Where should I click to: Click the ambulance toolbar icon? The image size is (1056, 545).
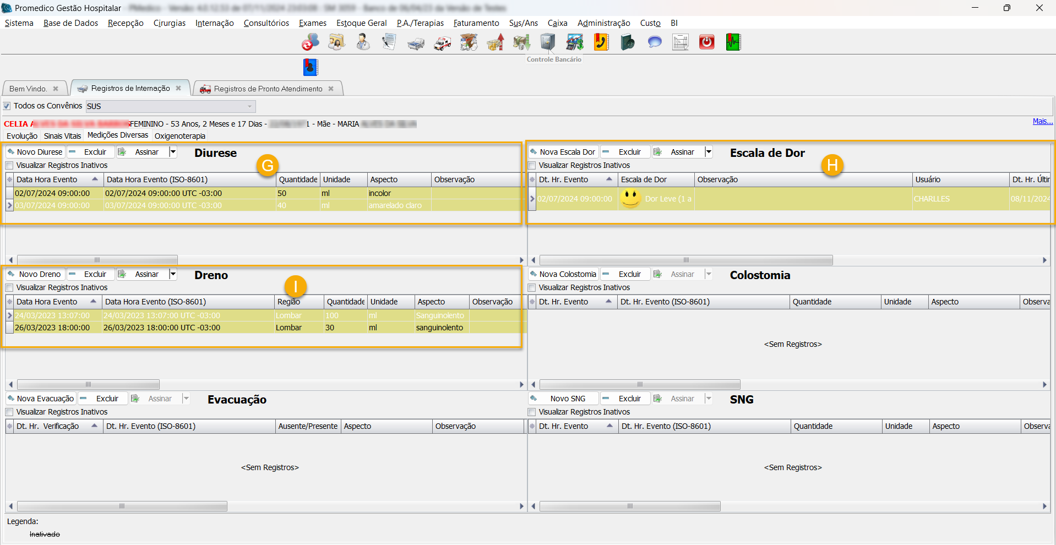coord(442,42)
